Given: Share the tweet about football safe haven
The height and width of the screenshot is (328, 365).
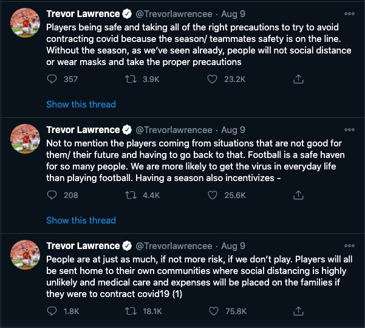Looking at the screenshot, I should (298, 195).
